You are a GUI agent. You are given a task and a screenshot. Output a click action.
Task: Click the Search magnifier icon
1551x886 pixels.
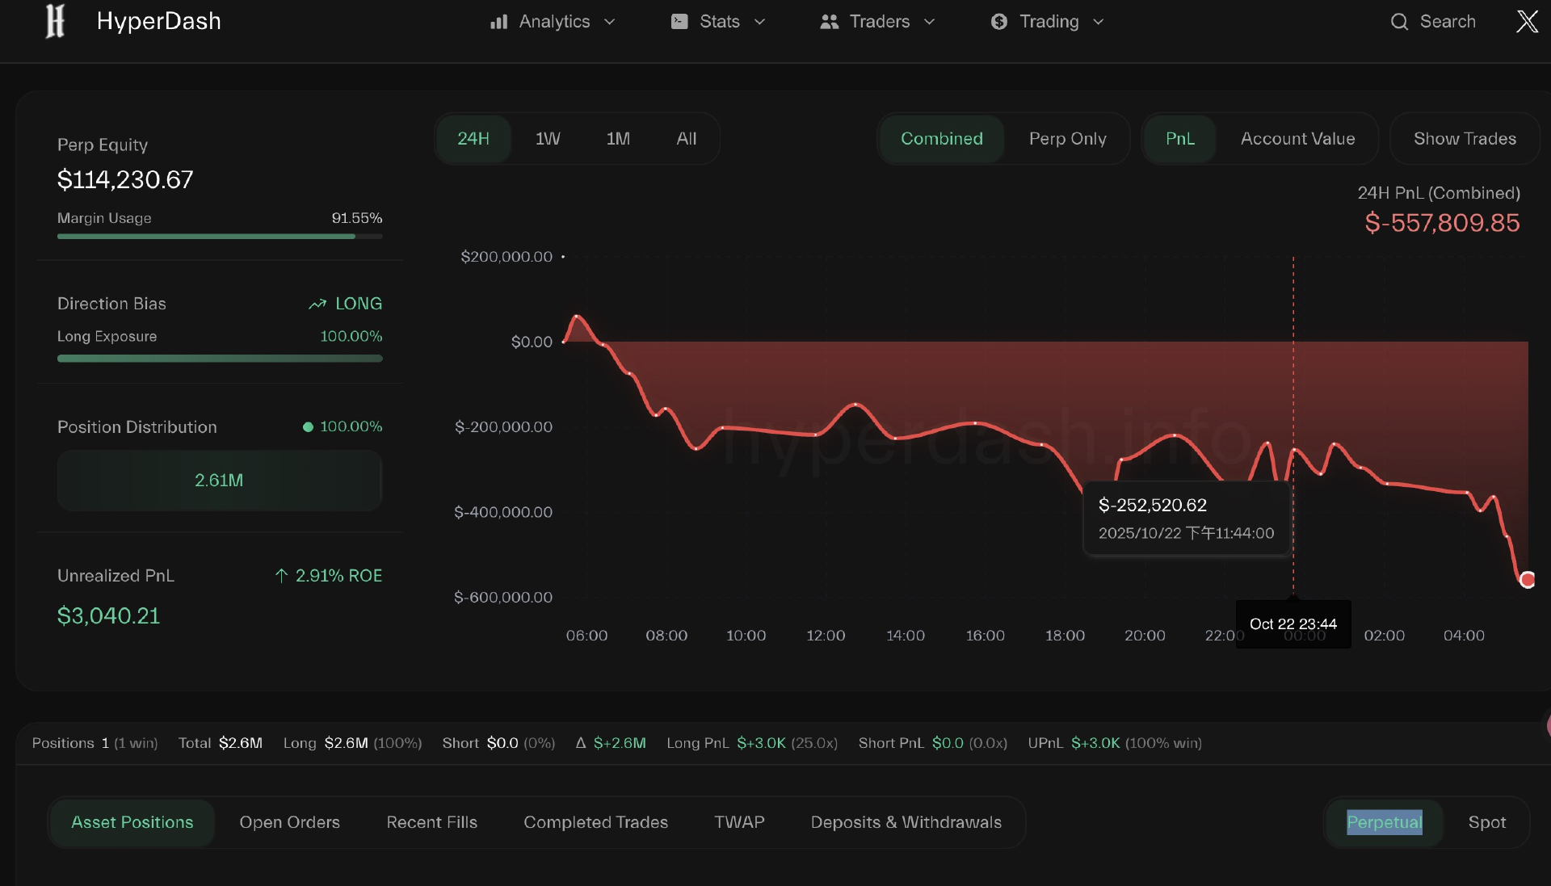tap(1399, 22)
